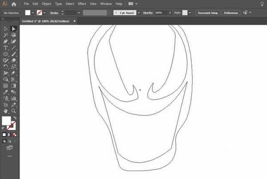This screenshot has height=179, width=267.
Task: Select the Zoom tool
Action: coord(14,111)
